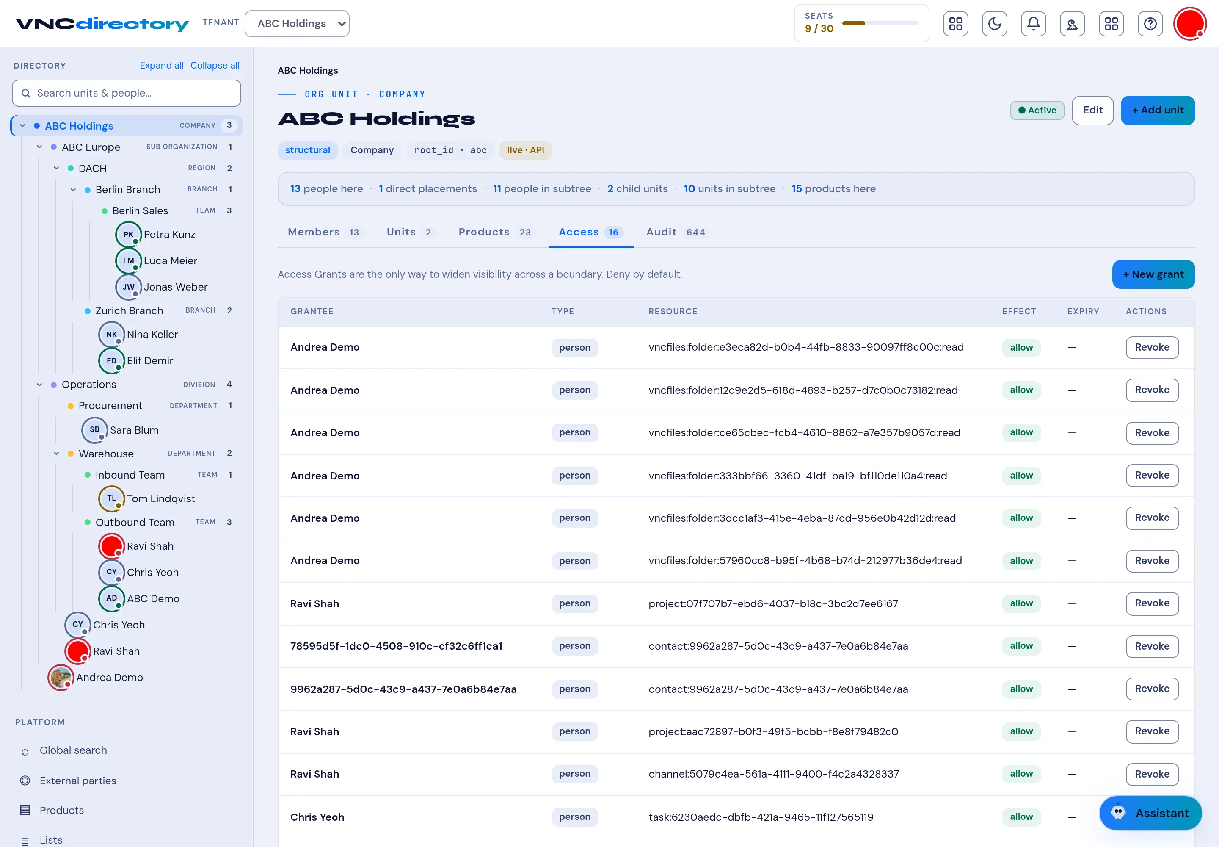This screenshot has width=1219, height=847.
Task: Click the Edit button for ABC Holdings
Action: pyautogui.click(x=1092, y=111)
